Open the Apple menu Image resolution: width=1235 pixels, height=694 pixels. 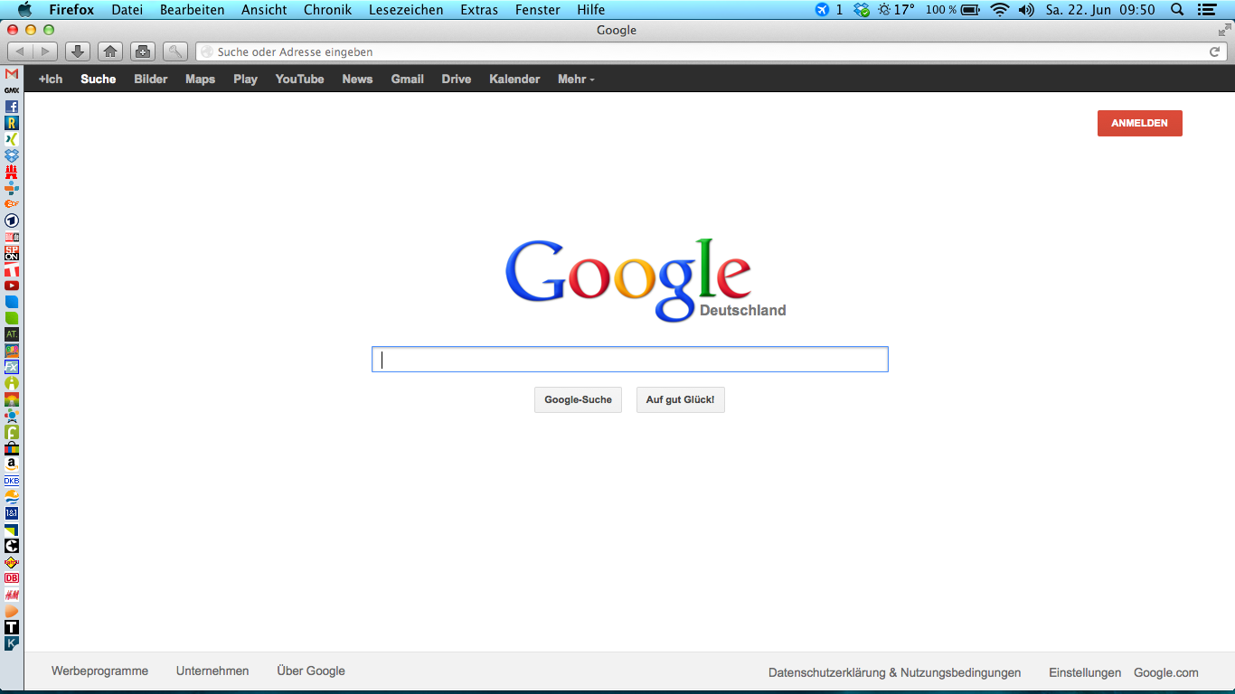coord(24,10)
